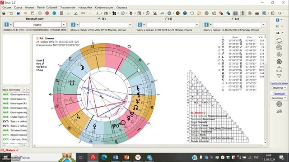289x162 pixels.
Task: Expand the slot 2 chart type dropdown
Action: 130,25
